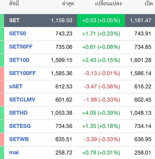This screenshot has width=155, height=159.
Task: Open the SET50 index link
Action: tap(18, 33)
